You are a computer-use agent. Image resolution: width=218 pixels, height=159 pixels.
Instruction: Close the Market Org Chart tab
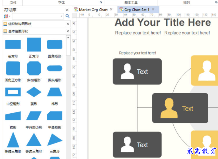pyautogui.click(x=111, y=9)
